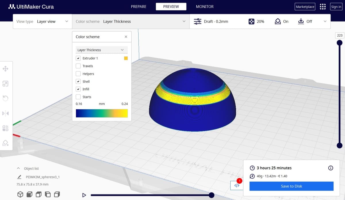Select the Mirror tool in left toolbar

(5, 113)
